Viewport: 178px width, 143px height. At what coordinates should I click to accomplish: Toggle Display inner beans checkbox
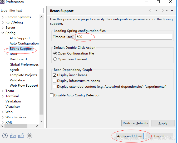(55, 75)
